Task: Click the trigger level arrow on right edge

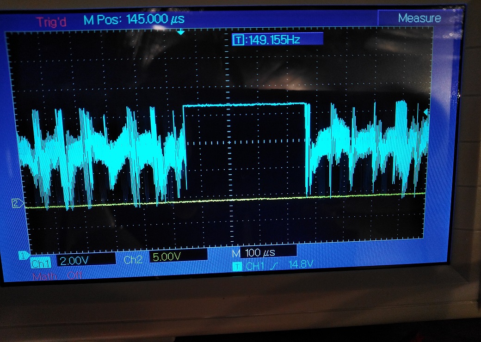Action: tap(426, 112)
